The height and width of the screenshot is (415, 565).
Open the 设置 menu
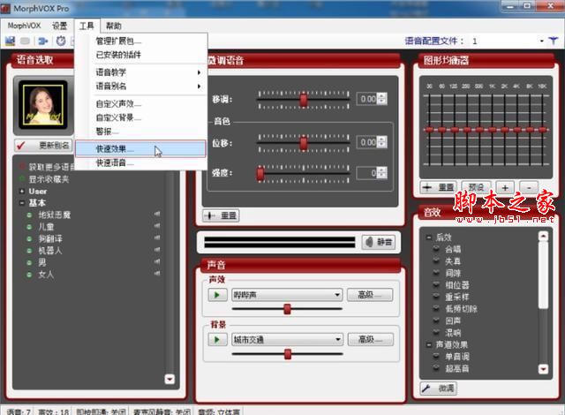pos(59,26)
